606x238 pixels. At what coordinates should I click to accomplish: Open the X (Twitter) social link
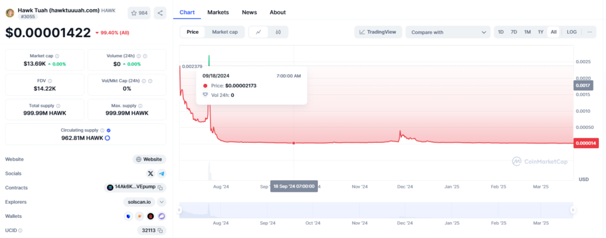[151, 174]
